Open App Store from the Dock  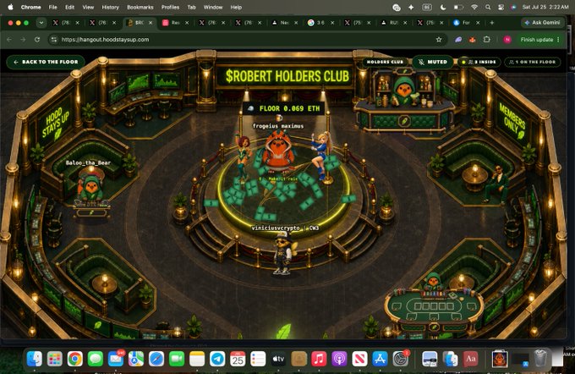(380, 359)
